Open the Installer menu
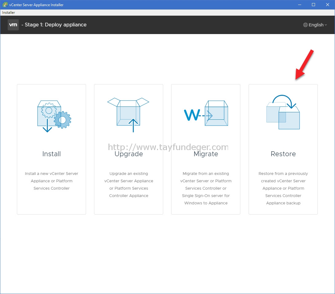The width and height of the screenshot is (335, 294). tap(9, 13)
